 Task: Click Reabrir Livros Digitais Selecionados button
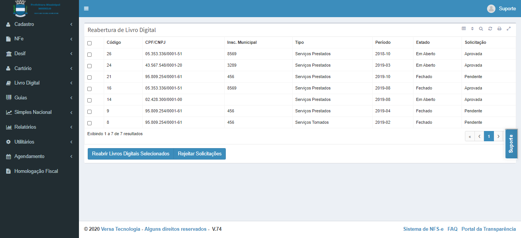[130, 154]
